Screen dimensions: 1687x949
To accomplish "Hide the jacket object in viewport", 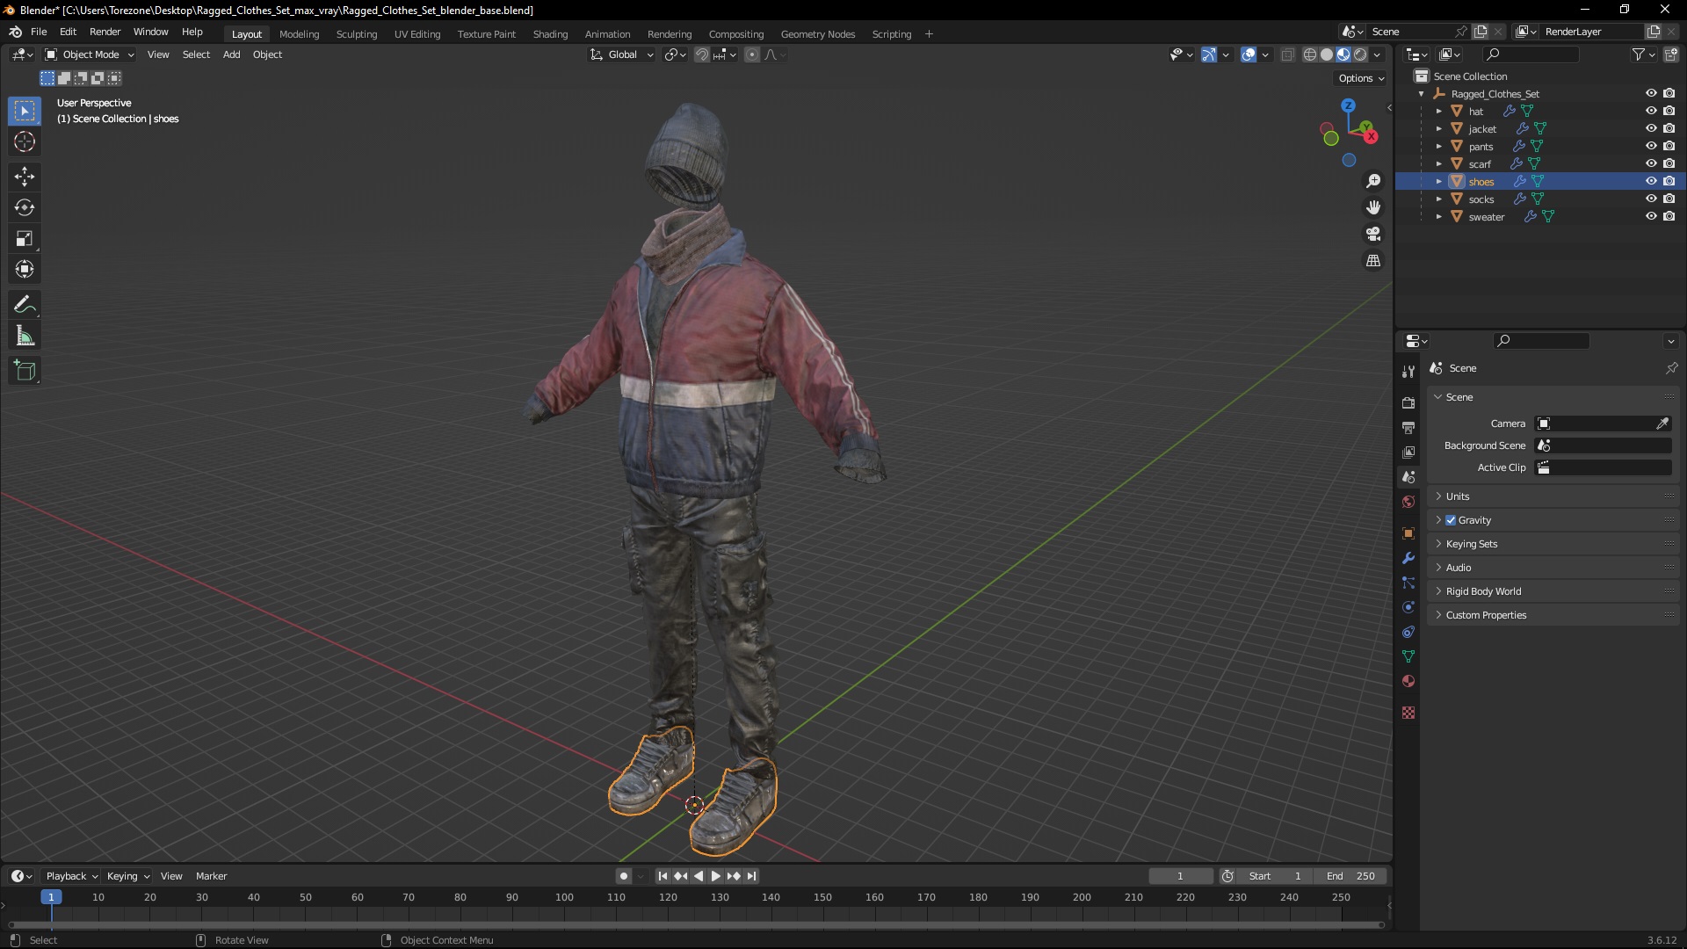I will point(1651,128).
